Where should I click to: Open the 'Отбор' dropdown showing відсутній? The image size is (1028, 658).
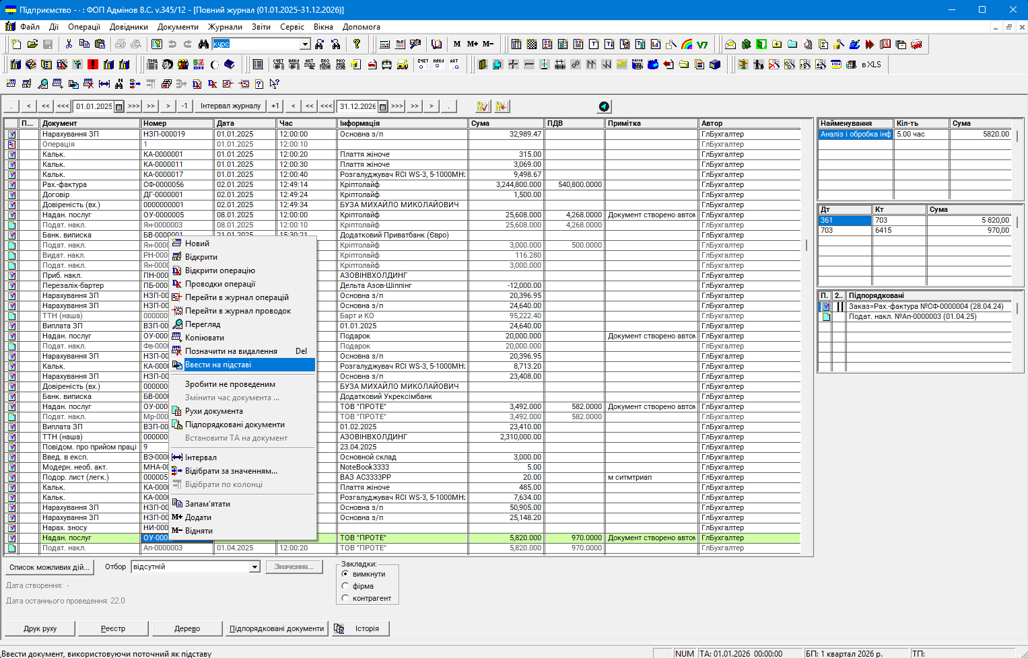click(254, 567)
